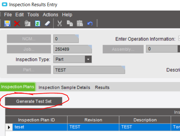Click the Job field showing 250489
Viewport: 180px width, 136px height.
click(x=72, y=49)
